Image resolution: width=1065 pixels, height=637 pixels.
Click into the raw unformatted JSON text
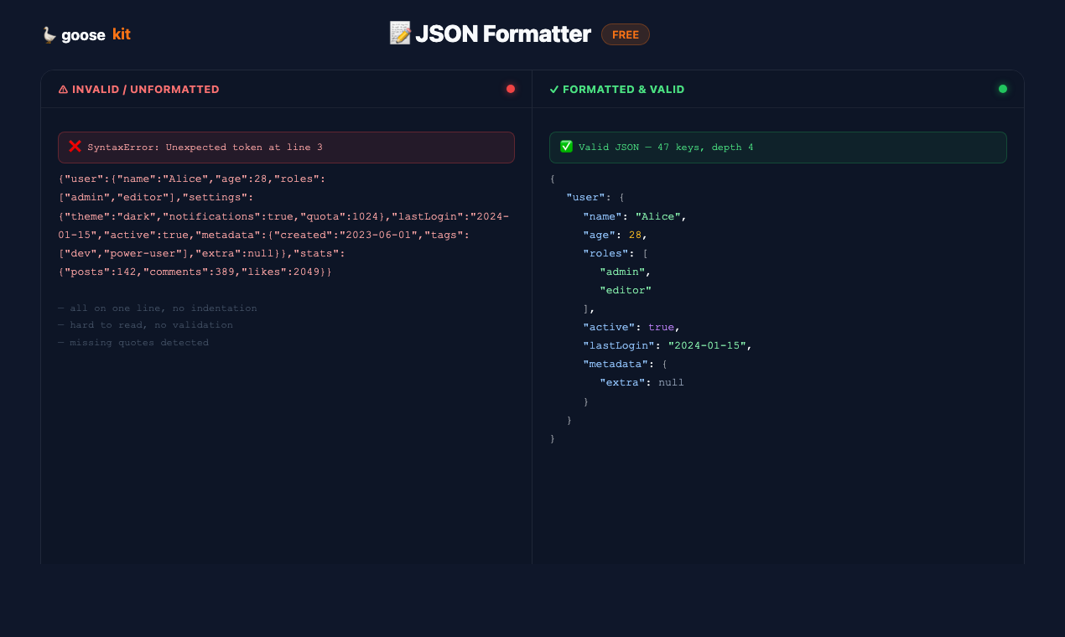[284, 225]
